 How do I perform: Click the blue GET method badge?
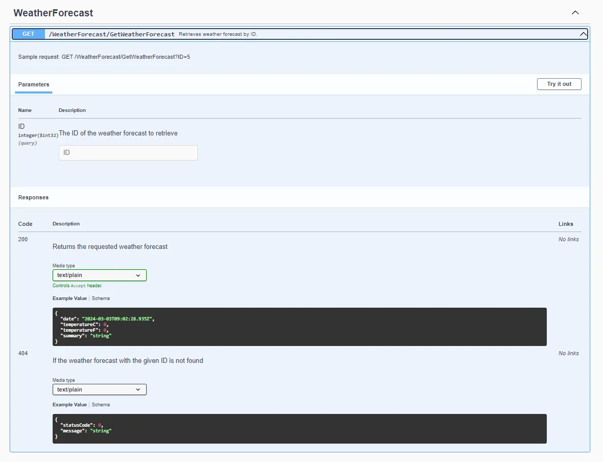coord(29,34)
